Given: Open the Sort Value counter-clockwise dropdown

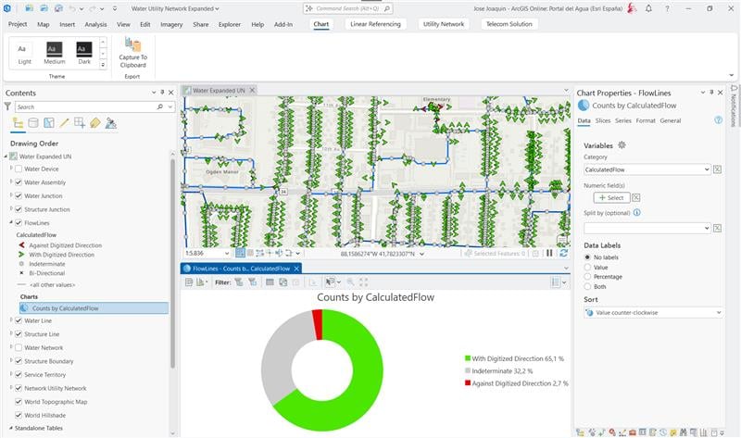Looking at the screenshot, I should [x=654, y=312].
